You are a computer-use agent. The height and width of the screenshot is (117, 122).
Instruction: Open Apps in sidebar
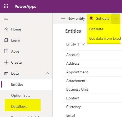tap(15, 51)
